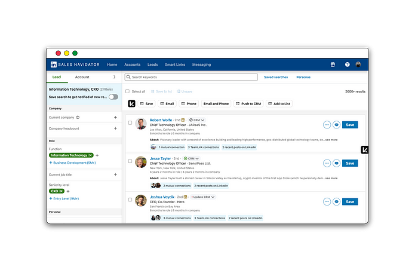Click the Save to list icon
418x279 pixels.
(x=153, y=91)
